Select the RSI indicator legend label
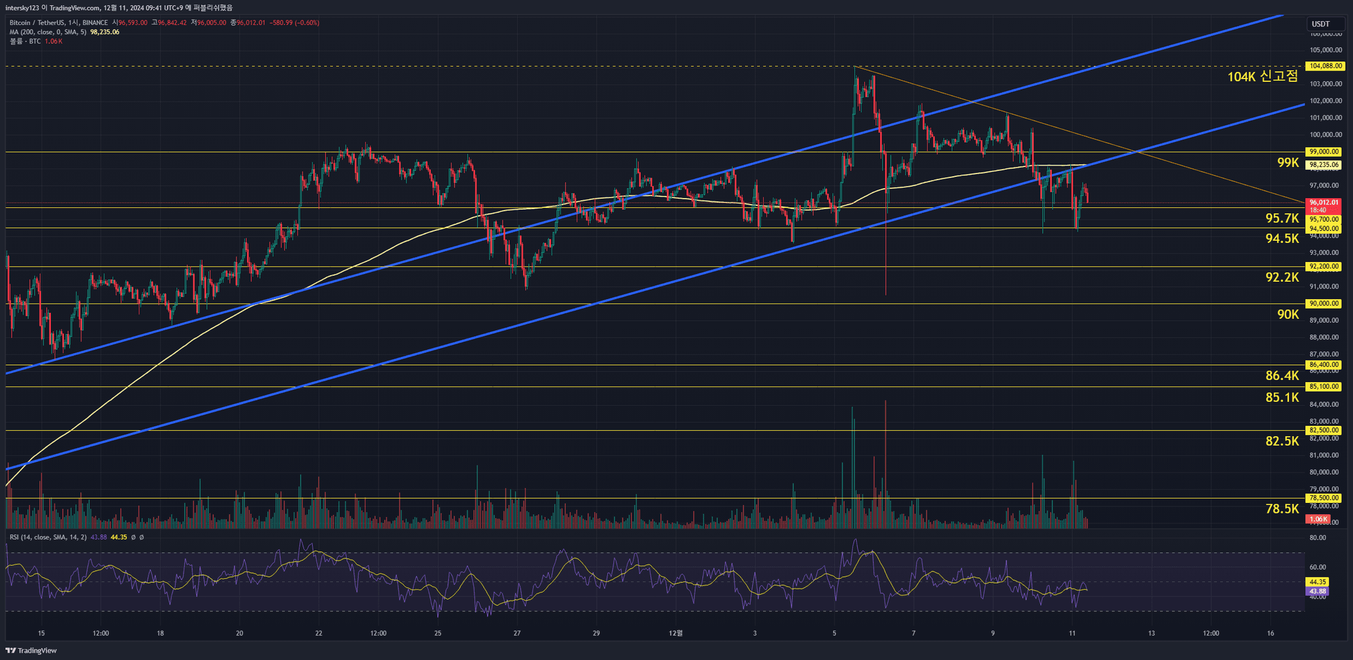 [x=48, y=537]
